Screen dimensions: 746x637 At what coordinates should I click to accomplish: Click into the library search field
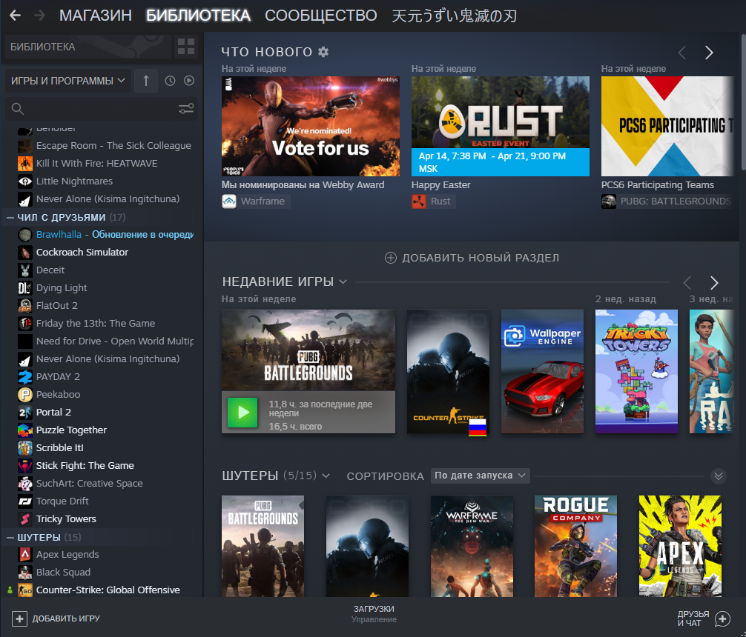[x=100, y=109]
